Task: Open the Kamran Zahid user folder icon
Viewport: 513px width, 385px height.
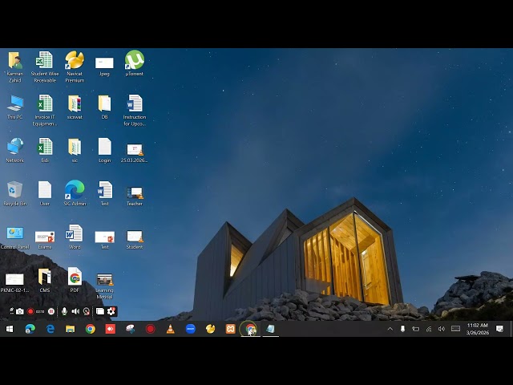Action: pyautogui.click(x=14, y=67)
